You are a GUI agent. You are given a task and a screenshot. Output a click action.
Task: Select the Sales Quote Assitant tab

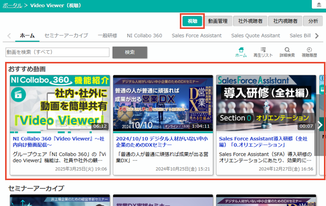point(256,36)
